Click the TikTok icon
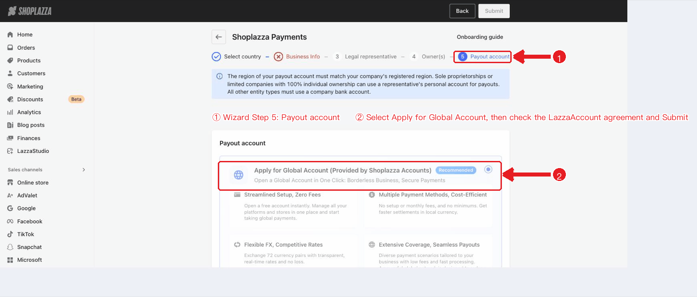This screenshot has height=297, width=697. point(10,234)
